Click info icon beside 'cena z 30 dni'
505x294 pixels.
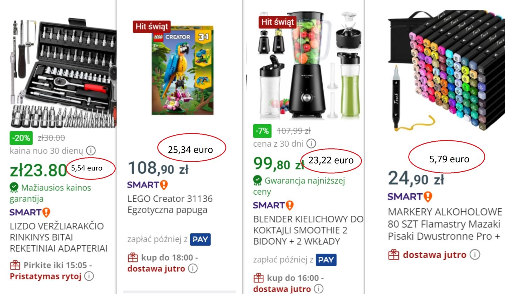click(x=311, y=143)
